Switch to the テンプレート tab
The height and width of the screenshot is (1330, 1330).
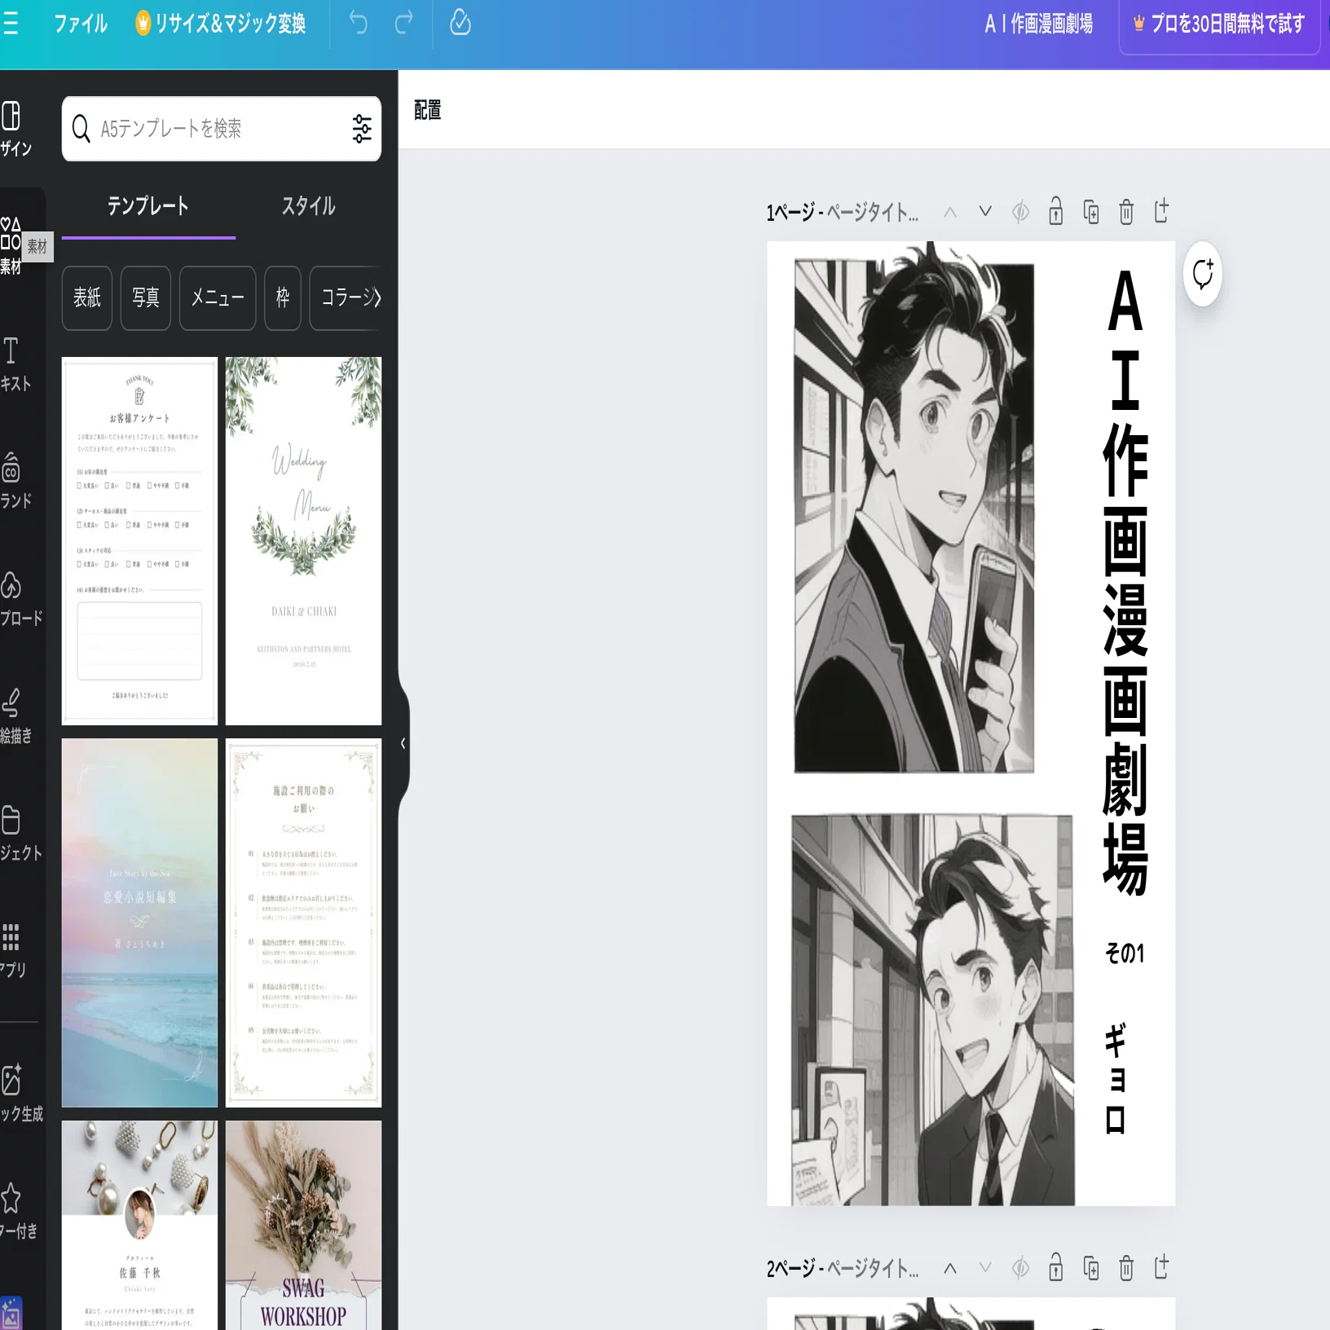148,205
